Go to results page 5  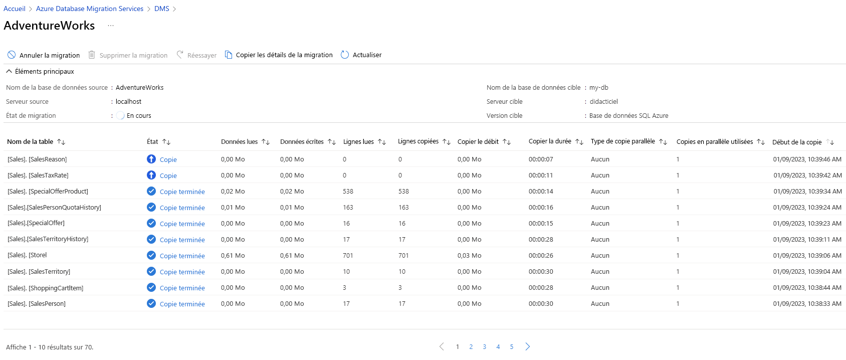[512, 346]
